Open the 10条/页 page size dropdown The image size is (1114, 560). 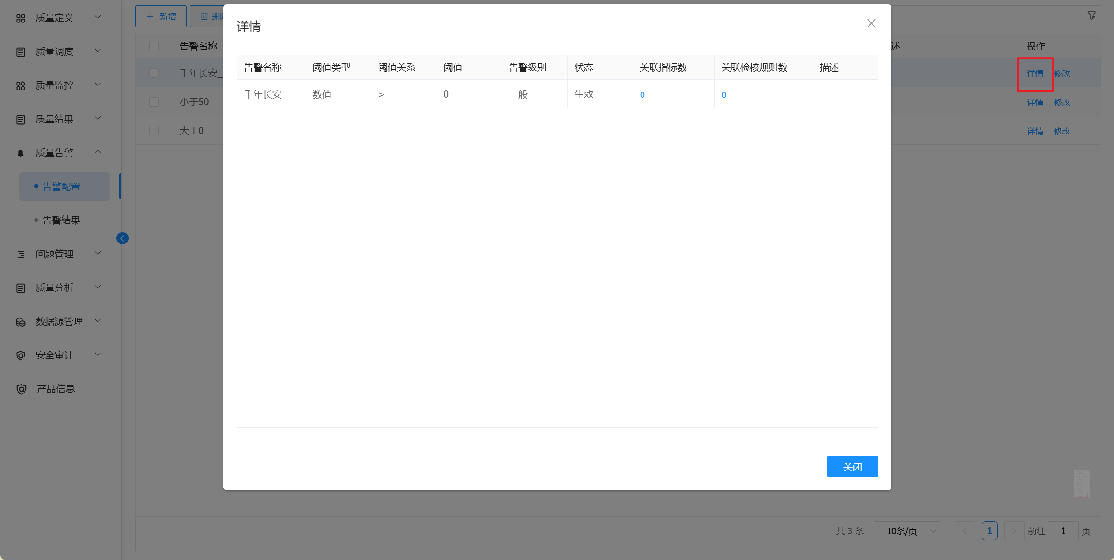point(907,531)
